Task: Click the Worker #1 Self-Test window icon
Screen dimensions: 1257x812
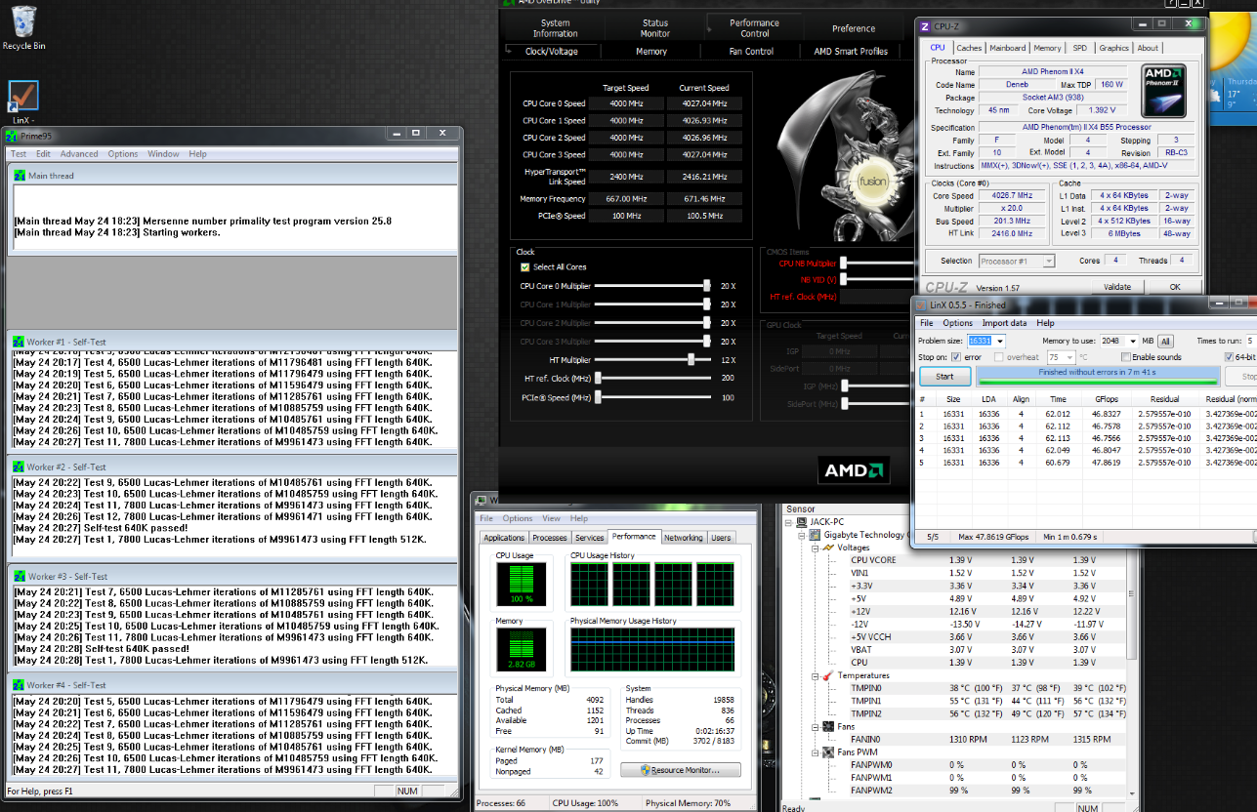Action: point(19,343)
